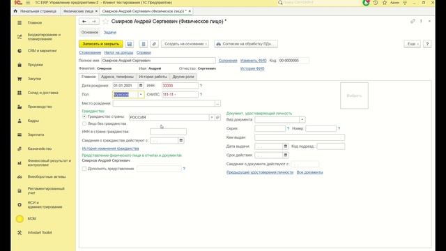Open the Продажи section
The image size is (446, 251).
36,65
